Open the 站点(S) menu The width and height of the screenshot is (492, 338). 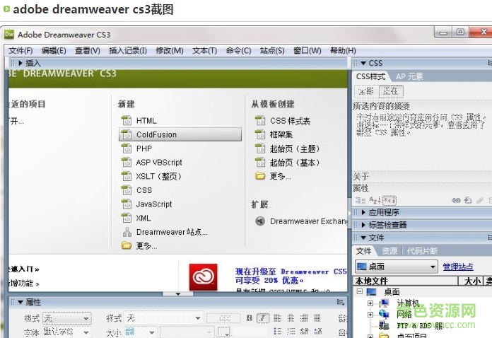coord(272,50)
